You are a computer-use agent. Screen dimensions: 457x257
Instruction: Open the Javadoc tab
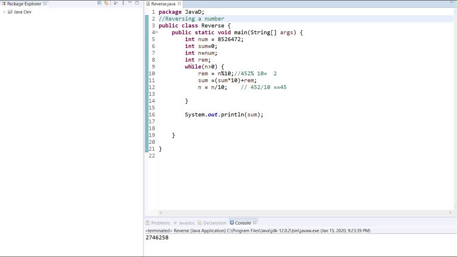pos(186,223)
